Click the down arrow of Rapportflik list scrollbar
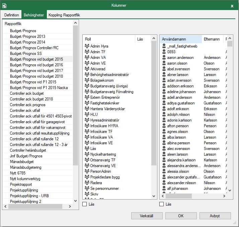Image resolution: width=239 pixels, height=227 pixels. tap(75, 201)
